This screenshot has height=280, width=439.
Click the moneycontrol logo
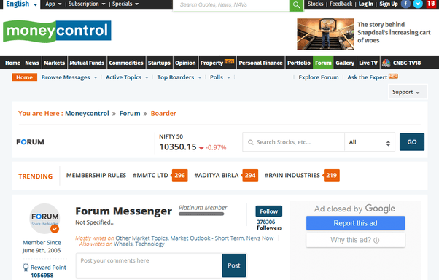pyautogui.click(x=57, y=31)
